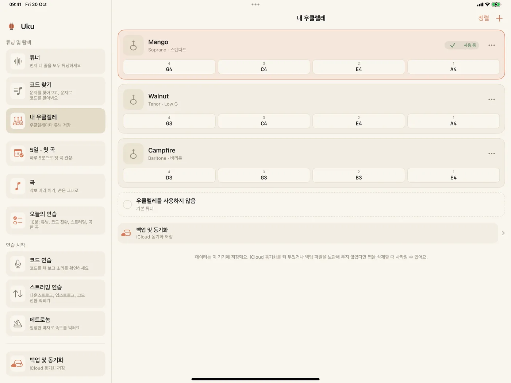Select 내 우쿨렐레 sidebar item
This screenshot has width=511, height=383.
click(x=55, y=121)
